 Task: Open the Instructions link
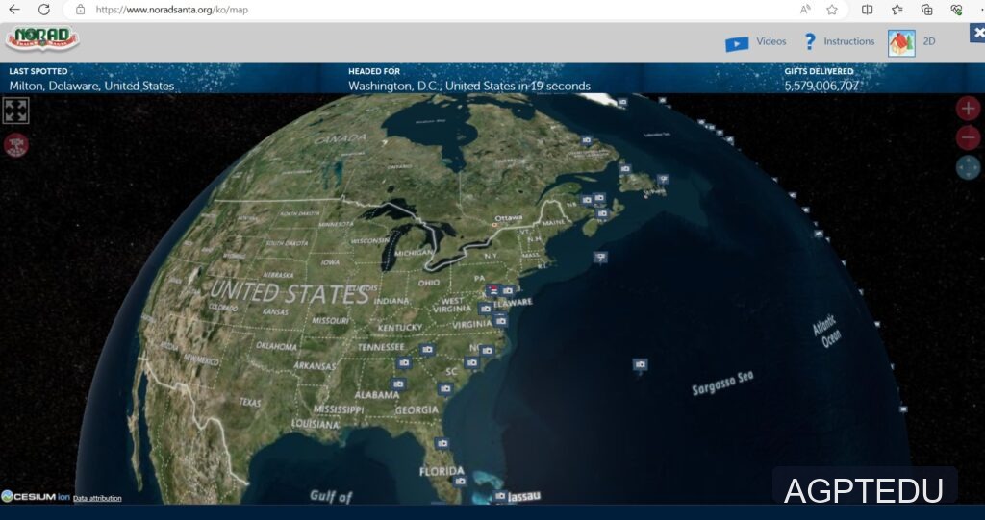848,41
